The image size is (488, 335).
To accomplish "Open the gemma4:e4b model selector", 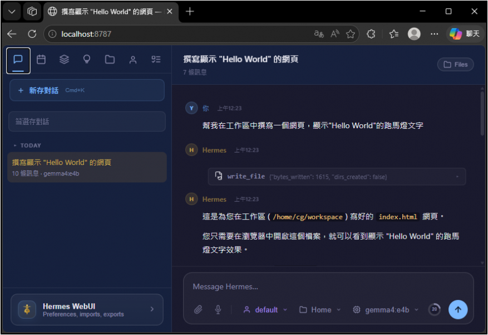I will click(386, 310).
